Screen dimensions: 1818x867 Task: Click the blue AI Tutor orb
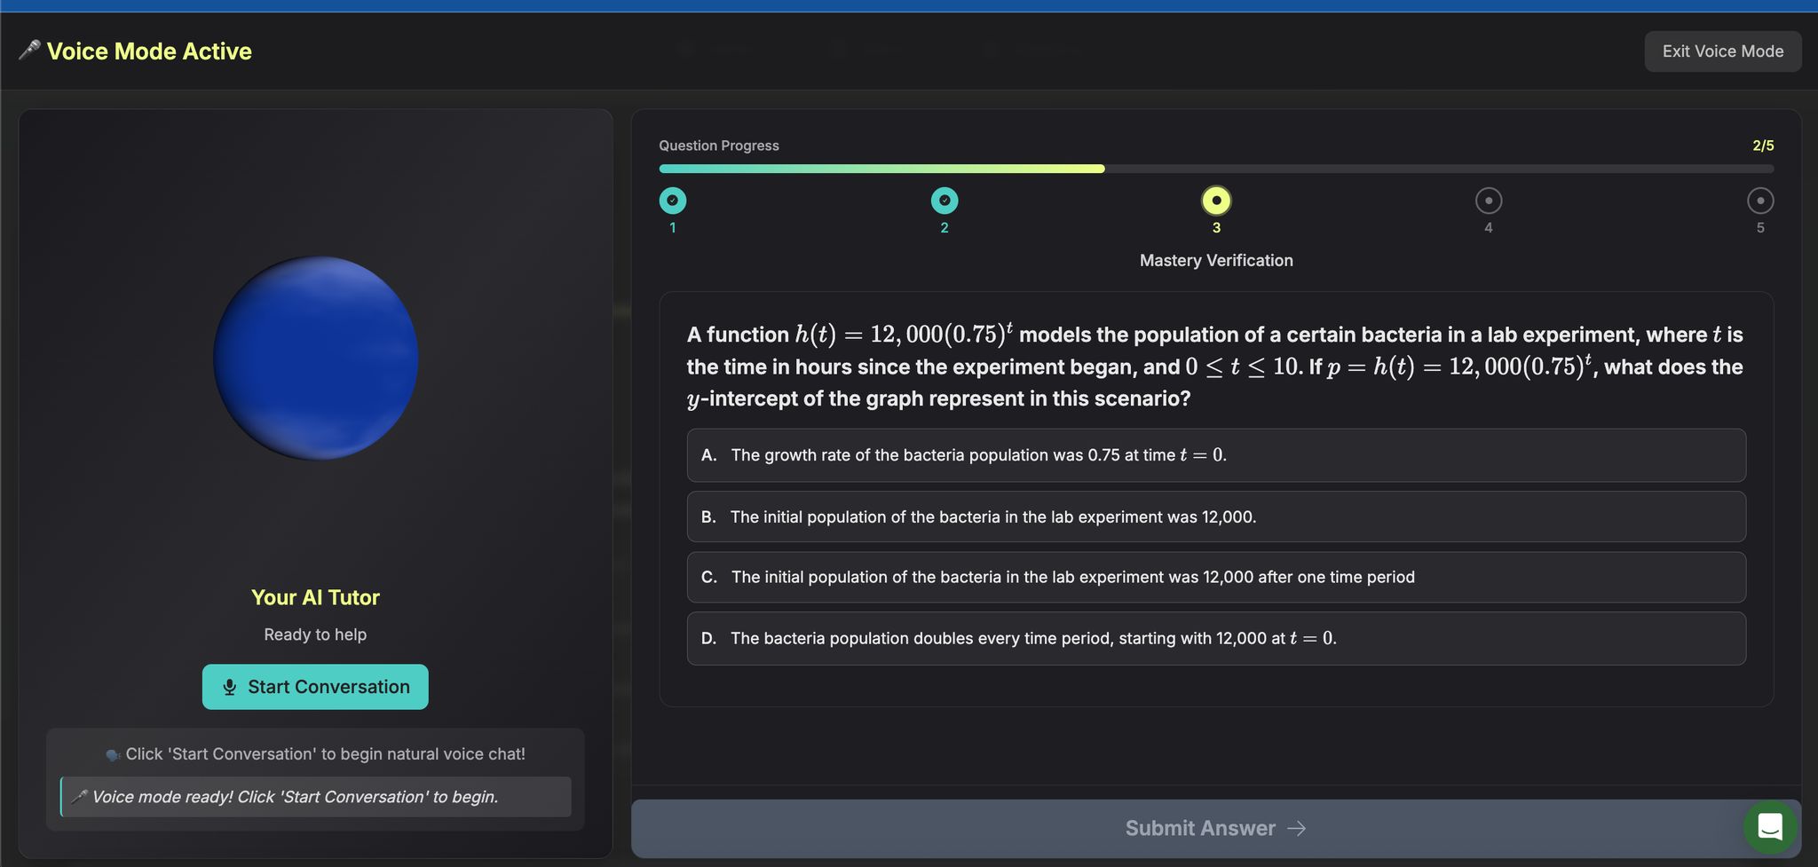point(315,359)
